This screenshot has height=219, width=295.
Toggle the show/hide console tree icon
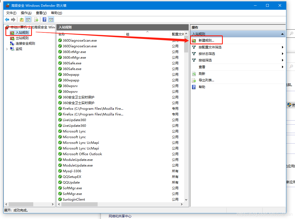coord(28,19)
